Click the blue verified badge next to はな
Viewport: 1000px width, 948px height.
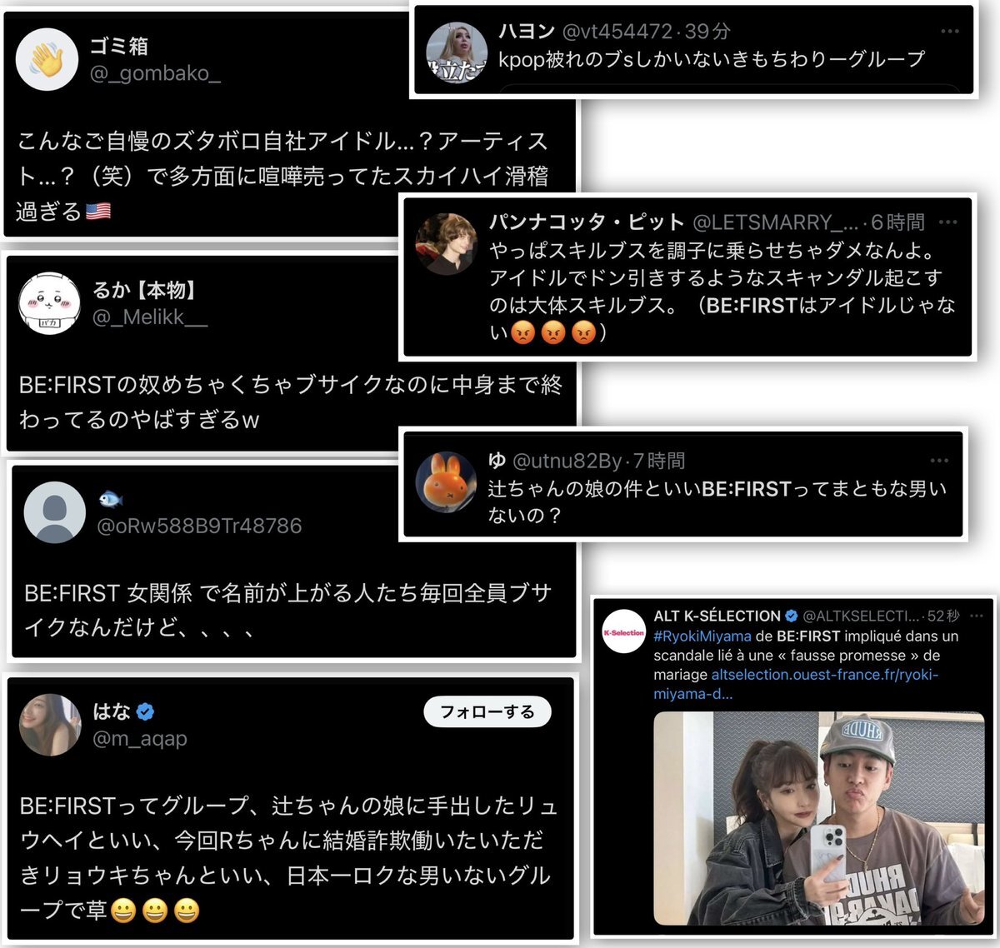[146, 711]
